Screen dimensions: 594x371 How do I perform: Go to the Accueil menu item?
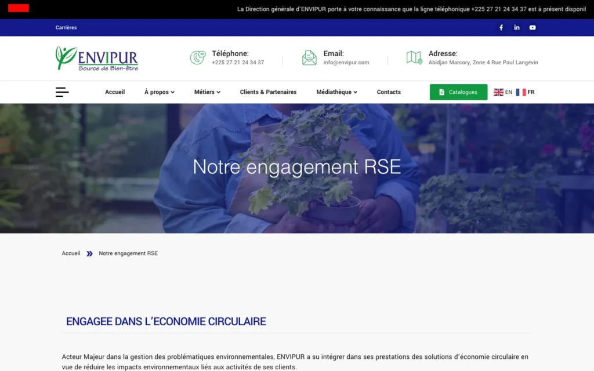(115, 92)
